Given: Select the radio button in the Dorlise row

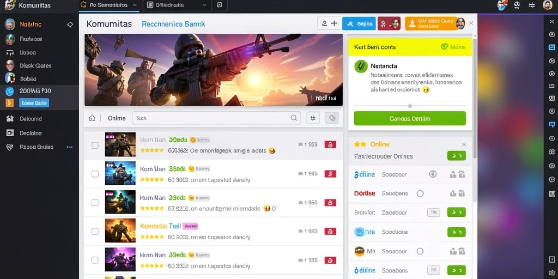Looking at the screenshot, I should click(x=420, y=193).
